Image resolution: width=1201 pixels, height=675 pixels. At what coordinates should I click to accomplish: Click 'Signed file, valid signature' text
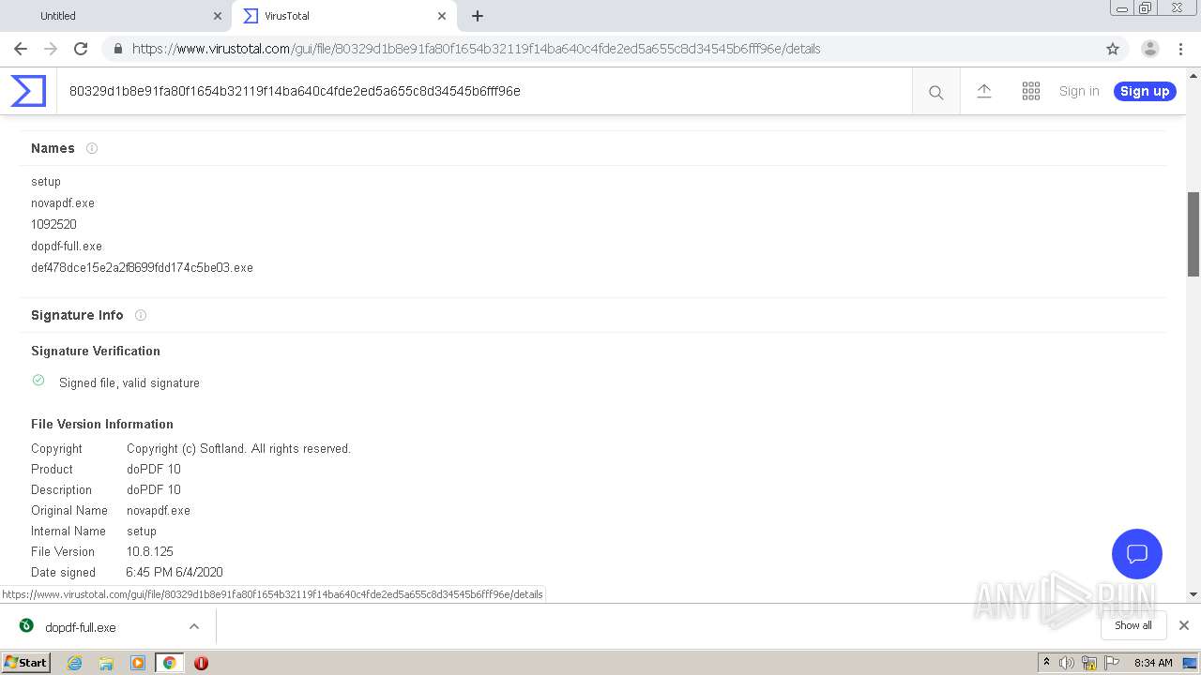(x=129, y=382)
